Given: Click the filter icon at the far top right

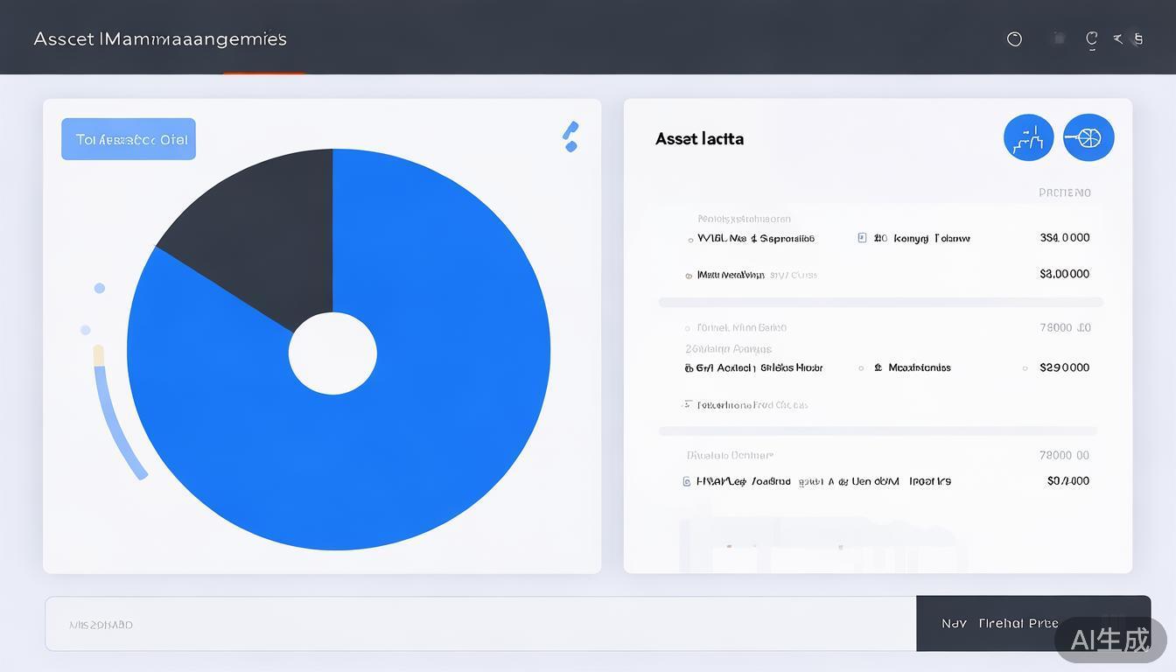Looking at the screenshot, I should [1138, 38].
